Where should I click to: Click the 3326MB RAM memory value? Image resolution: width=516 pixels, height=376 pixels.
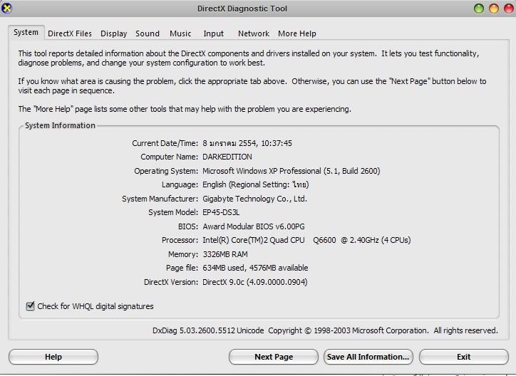[x=225, y=254]
